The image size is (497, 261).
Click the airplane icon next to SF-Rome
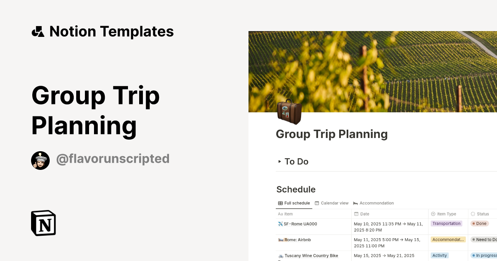pyautogui.click(x=280, y=224)
